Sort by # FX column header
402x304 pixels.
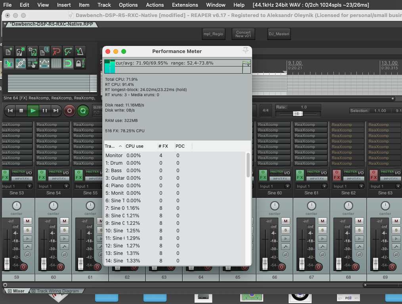(x=166, y=146)
